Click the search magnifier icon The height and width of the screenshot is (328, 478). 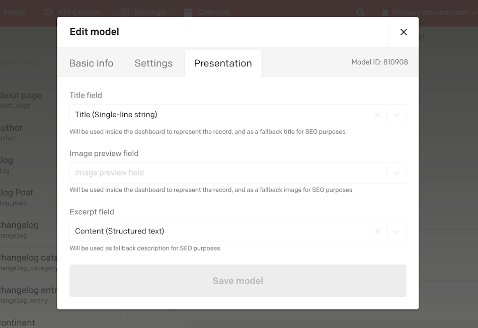coord(360,12)
